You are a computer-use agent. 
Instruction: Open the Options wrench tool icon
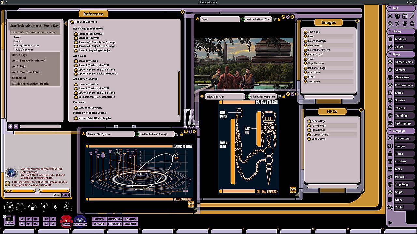412,16
